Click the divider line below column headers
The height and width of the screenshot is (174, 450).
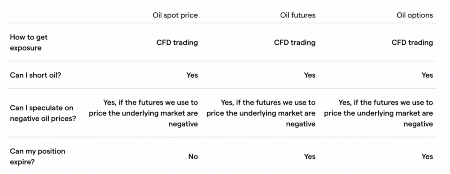[x=221, y=23]
